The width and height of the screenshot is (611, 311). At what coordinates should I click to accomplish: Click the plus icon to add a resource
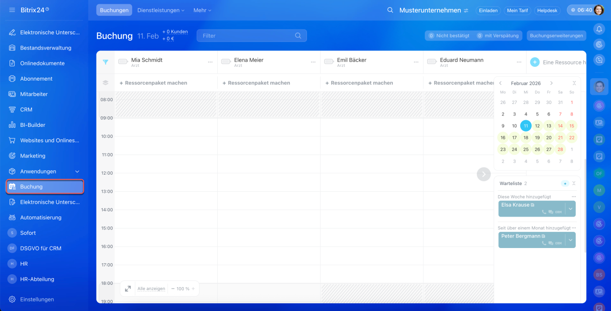[x=535, y=62]
